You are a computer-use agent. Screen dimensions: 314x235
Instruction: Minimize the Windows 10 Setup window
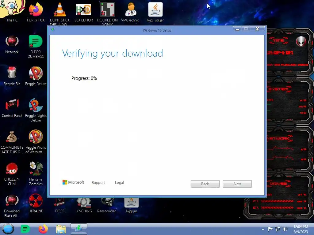coord(238,29)
